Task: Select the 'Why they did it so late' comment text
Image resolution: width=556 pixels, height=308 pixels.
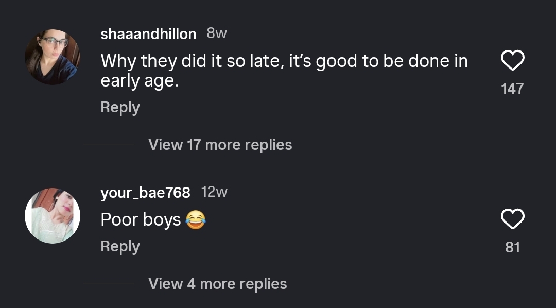Action: click(284, 61)
